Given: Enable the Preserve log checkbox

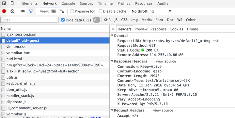Looking at the screenshot, I should (x=72, y=11).
